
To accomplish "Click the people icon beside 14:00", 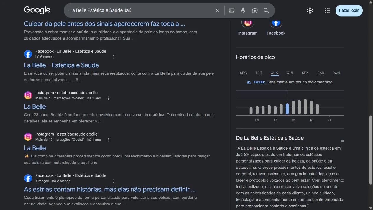I will [x=249, y=82].
